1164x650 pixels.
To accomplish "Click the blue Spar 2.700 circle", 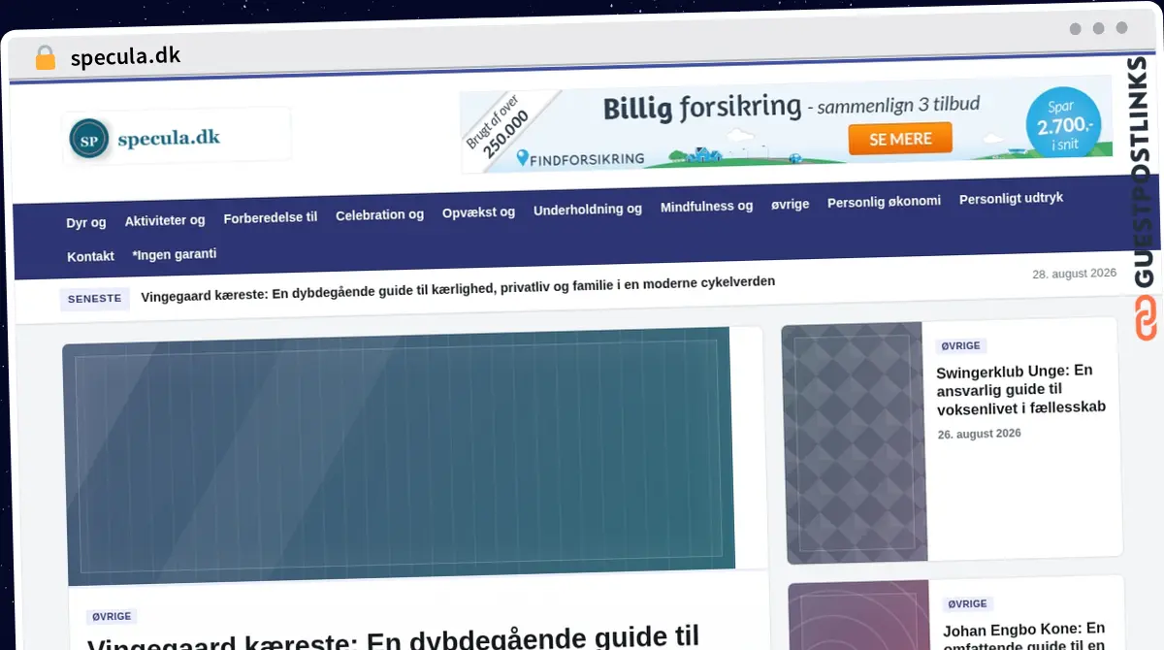I will click(x=1064, y=123).
